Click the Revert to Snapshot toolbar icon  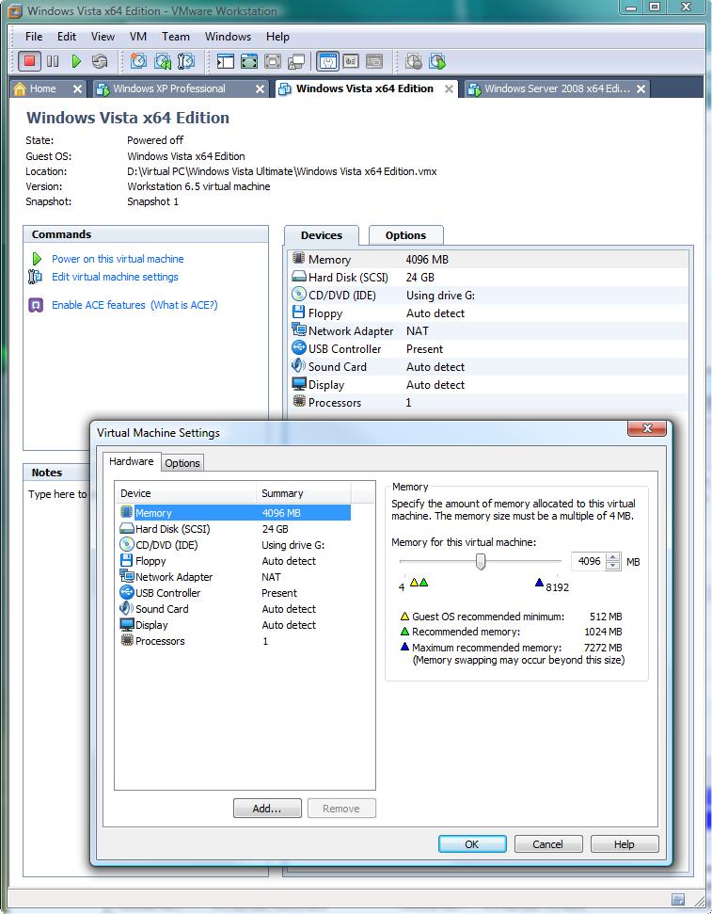[163, 61]
